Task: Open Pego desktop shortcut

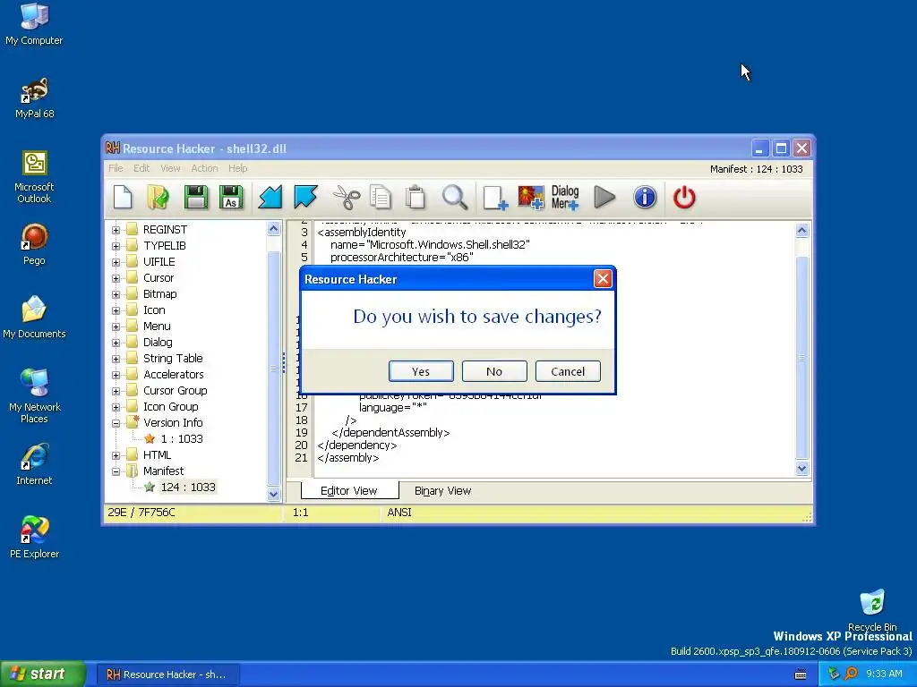Action: (34, 245)
